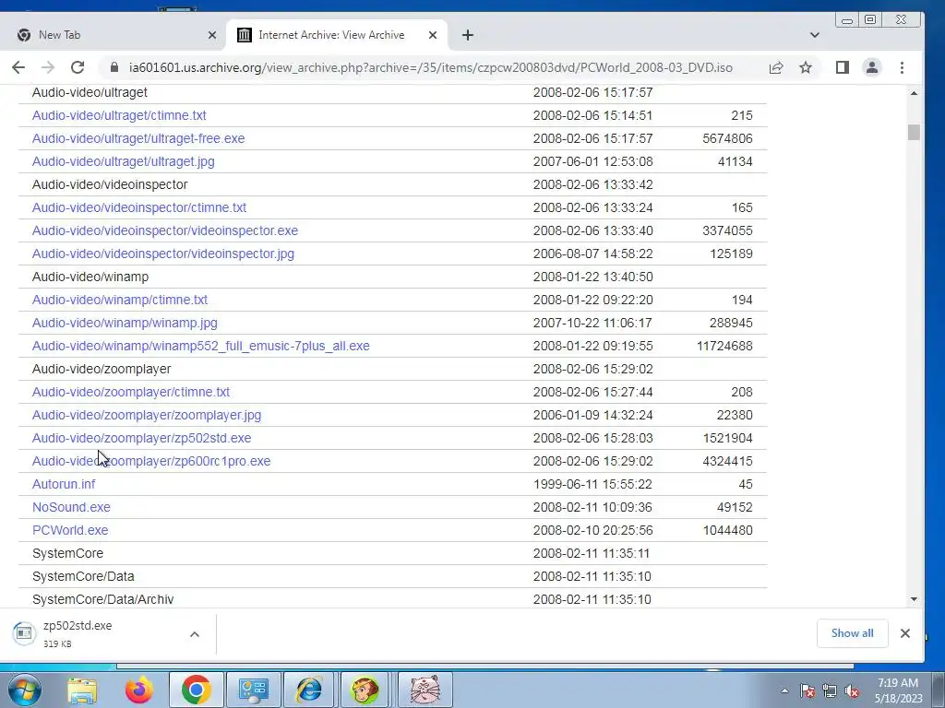The width and height of the screenshot is (945, 708).
Task: Click date 1999-06-11 15:55:22
Action: click(x=592, y=484)
